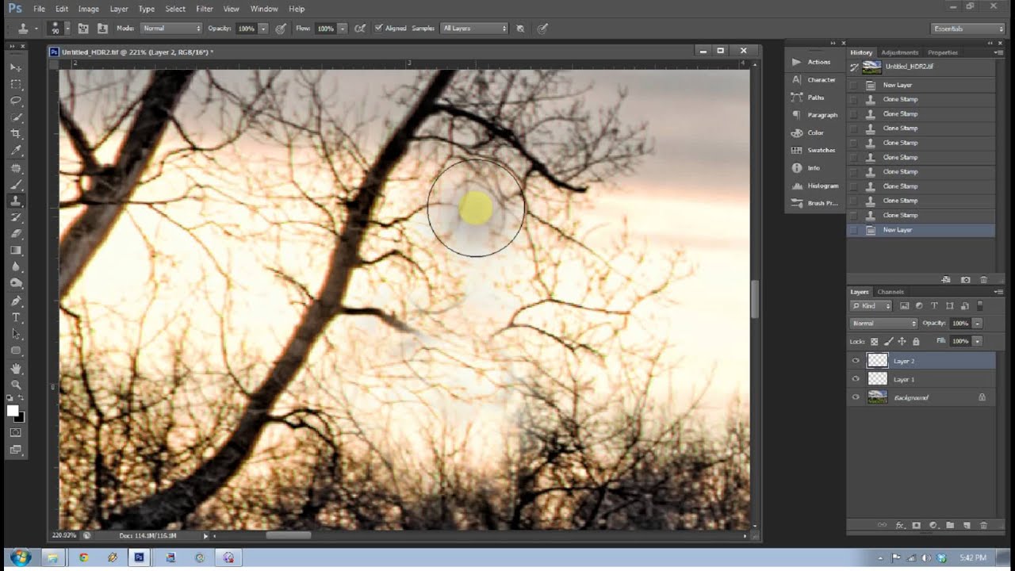The width and height of the screenshot is (1015, 571).
Task: Open the Filter menu
Action: pos(205,9)
